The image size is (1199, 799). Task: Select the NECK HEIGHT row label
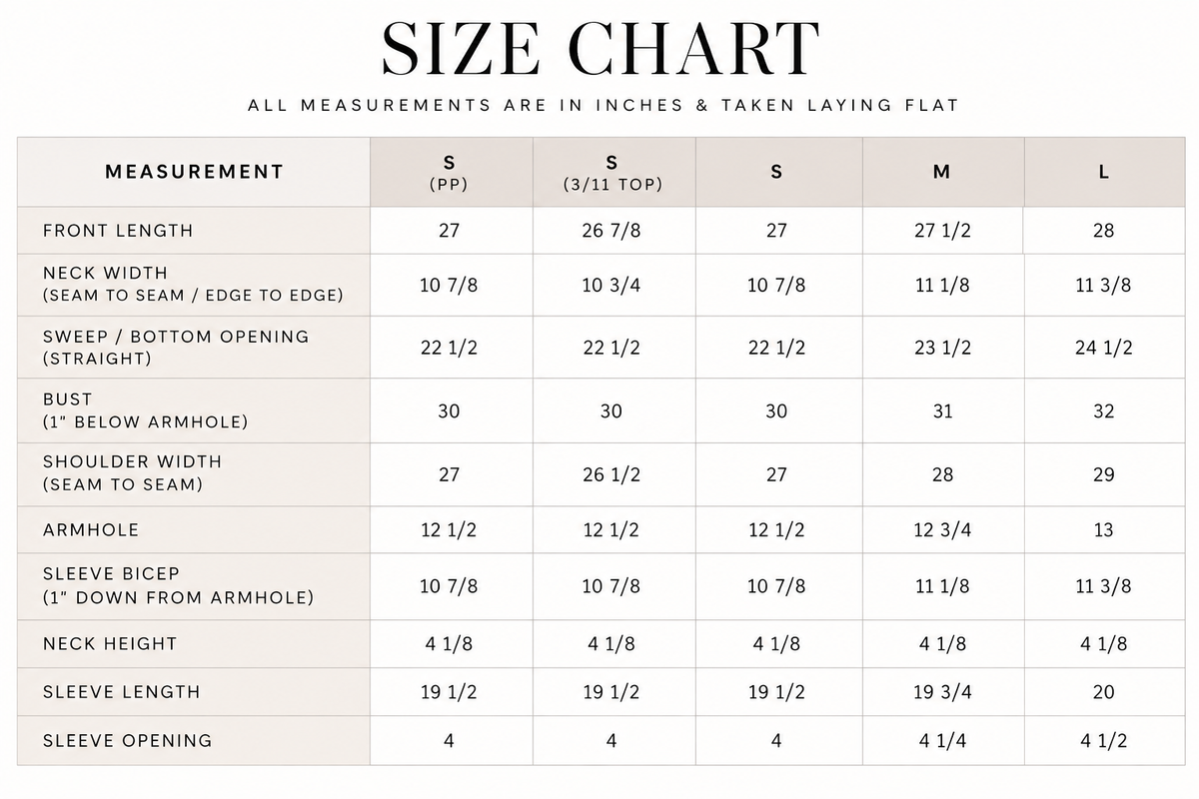click(110, 644)
